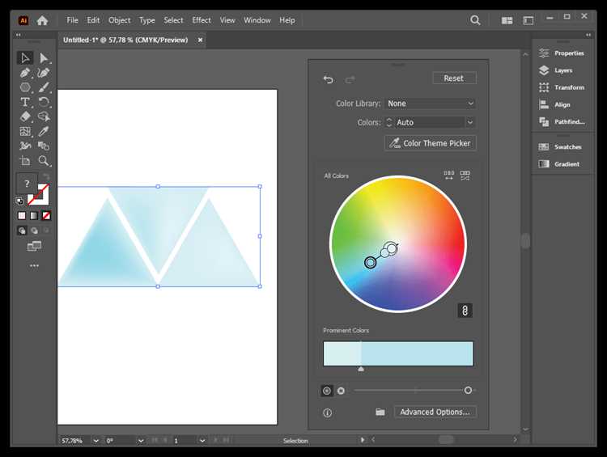This screenshot has height=457, width=607.
Task: Open the Swatches panel
Action: [560, 146]
